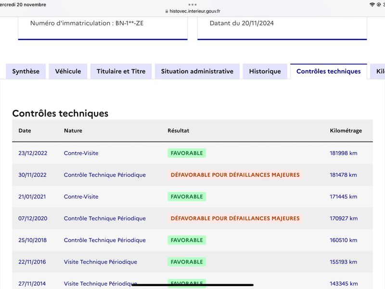Viewport: 385px width, 289px height.
Task: Select the Contrôles techniques tab
Action: click(329, 71)
